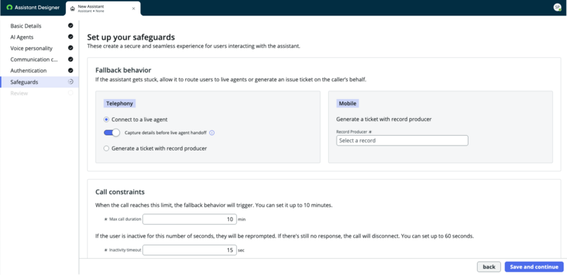Click the info icon beside capture details
The image size is (567, 275).
[x=212, y=133]
